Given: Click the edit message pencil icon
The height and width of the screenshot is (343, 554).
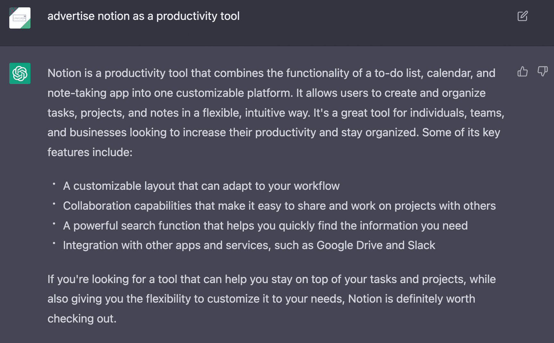Looking at the screenshot, I should [523, 16].
